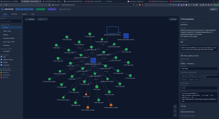Click the music note icon in browser toolbar

click(x=201, y=5)
